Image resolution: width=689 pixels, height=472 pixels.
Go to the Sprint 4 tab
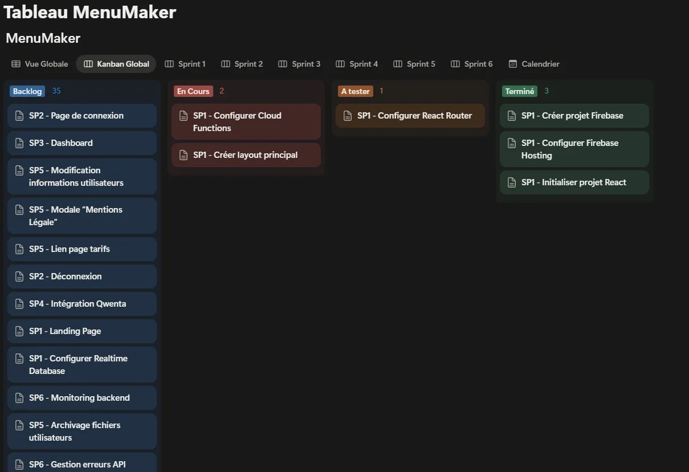point(357,64)
